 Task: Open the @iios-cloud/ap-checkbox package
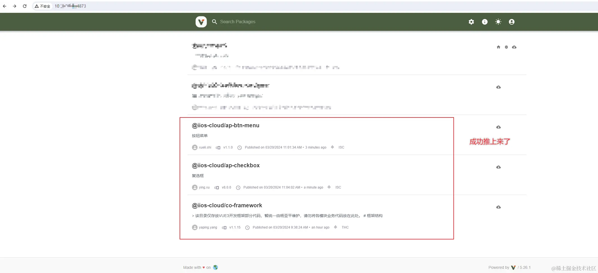(x=226, y=166)
